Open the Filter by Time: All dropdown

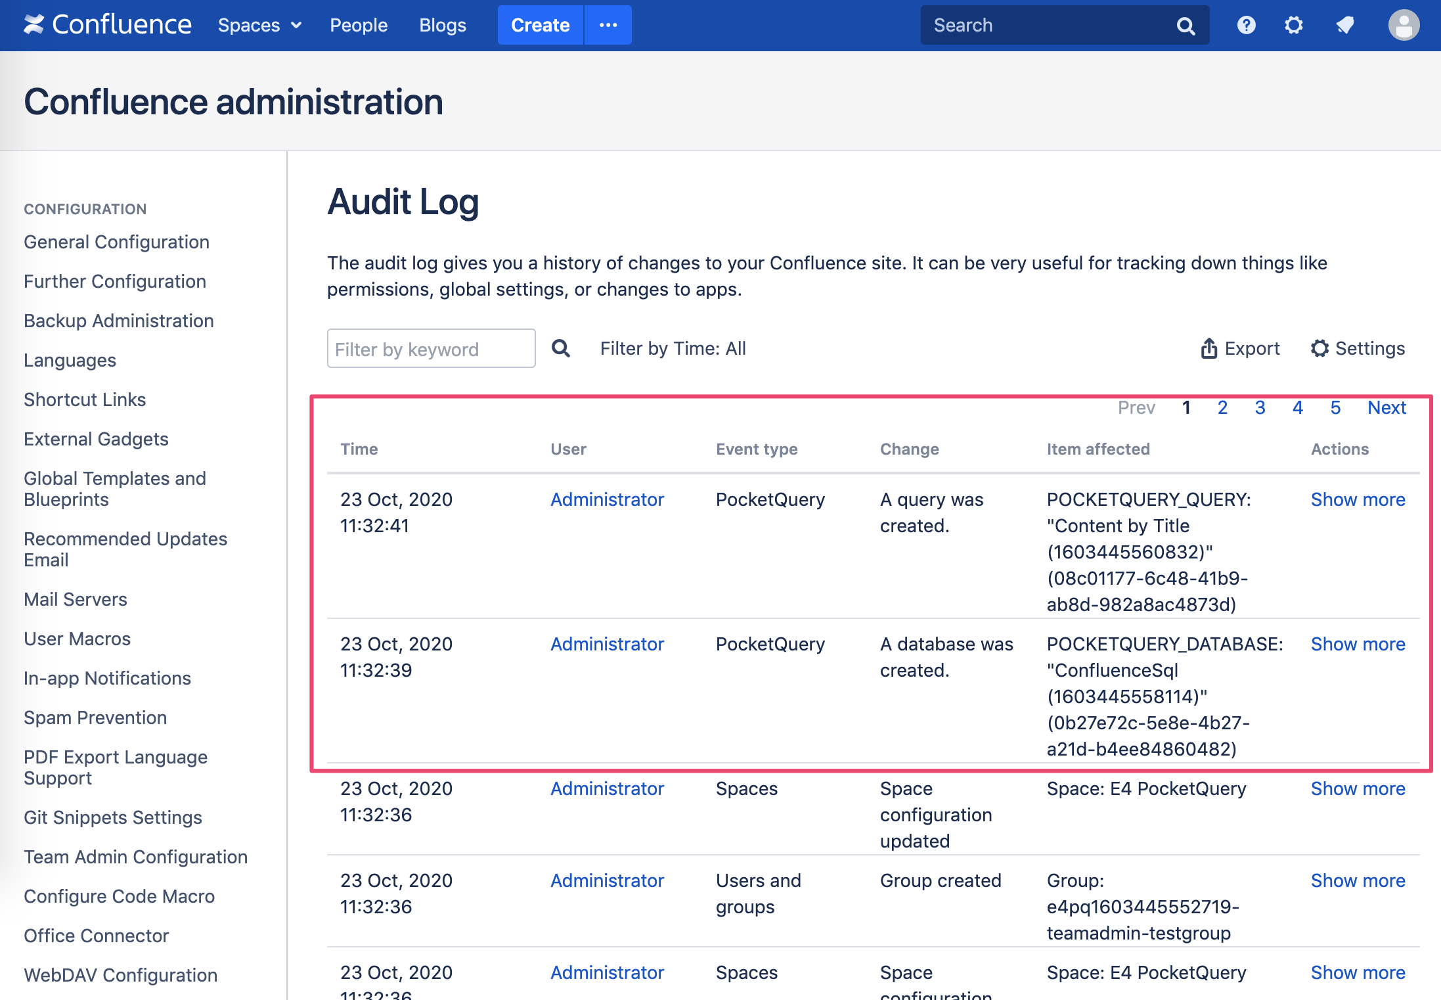(673, 348)
